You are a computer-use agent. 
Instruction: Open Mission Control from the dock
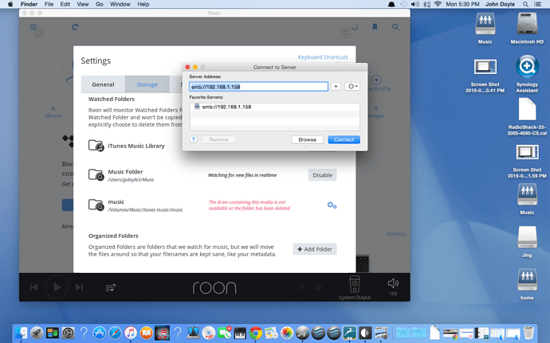[x=53, y=333]
